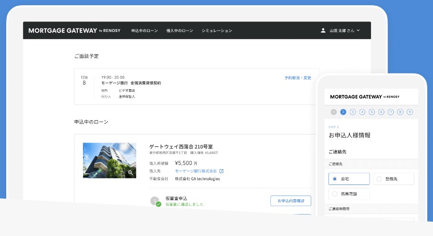Open the 申込中のローン menu item

click(x=145, y=31)
